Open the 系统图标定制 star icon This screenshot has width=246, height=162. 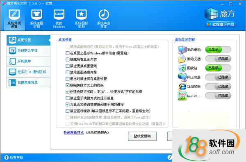(x=81, y=14)
